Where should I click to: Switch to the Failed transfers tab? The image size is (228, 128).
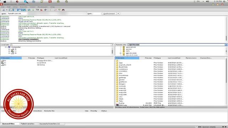(x=27, y=124)
